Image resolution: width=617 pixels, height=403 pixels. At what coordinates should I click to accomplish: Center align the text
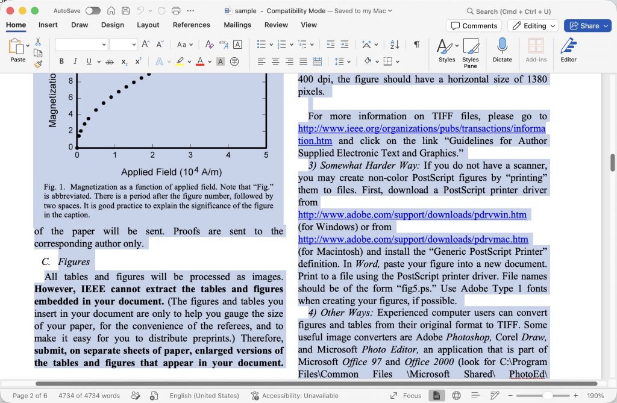pos(275,62)
